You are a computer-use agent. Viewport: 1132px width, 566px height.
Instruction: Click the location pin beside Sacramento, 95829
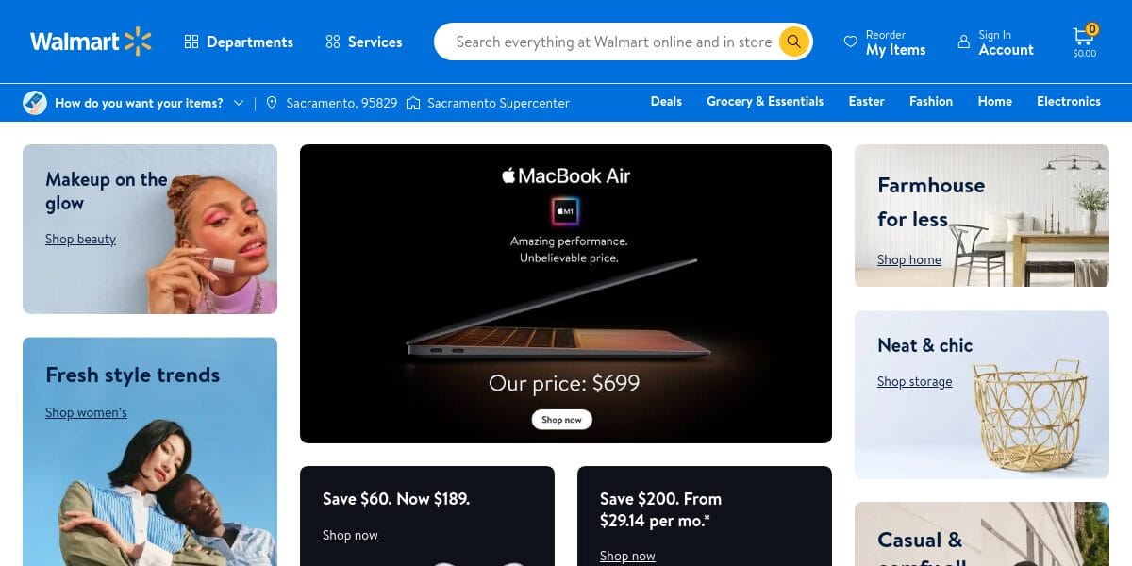pyautogui.click(x=272, y=103)
